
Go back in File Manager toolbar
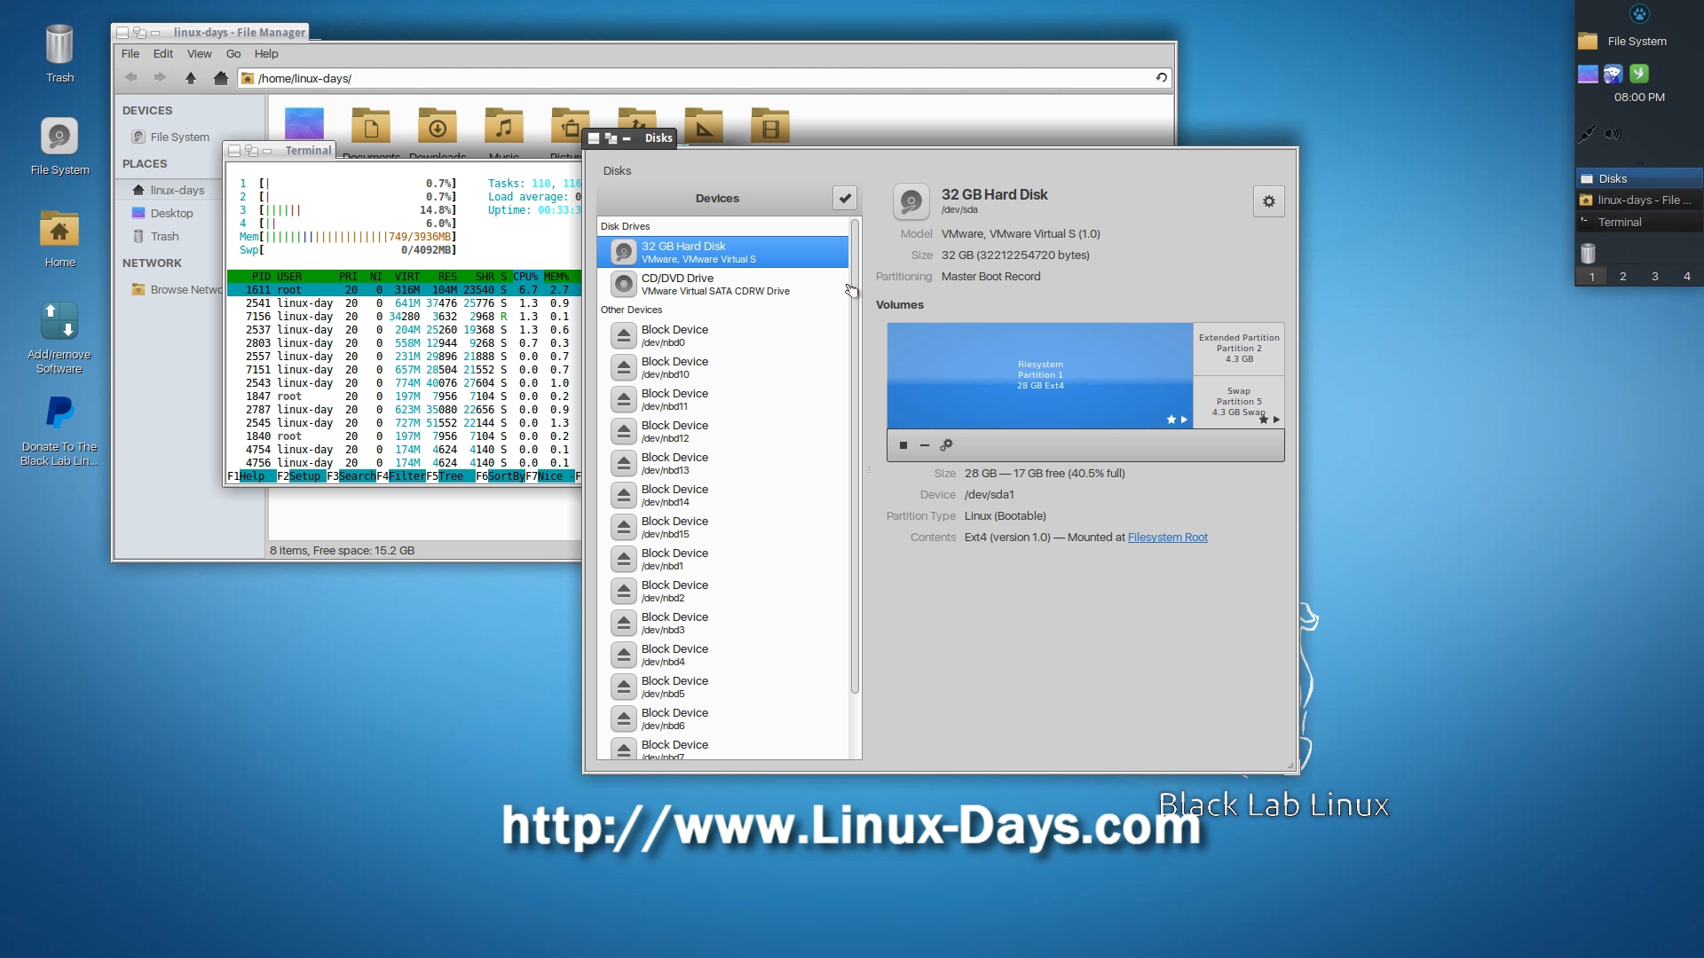click(x=131, y=78)
